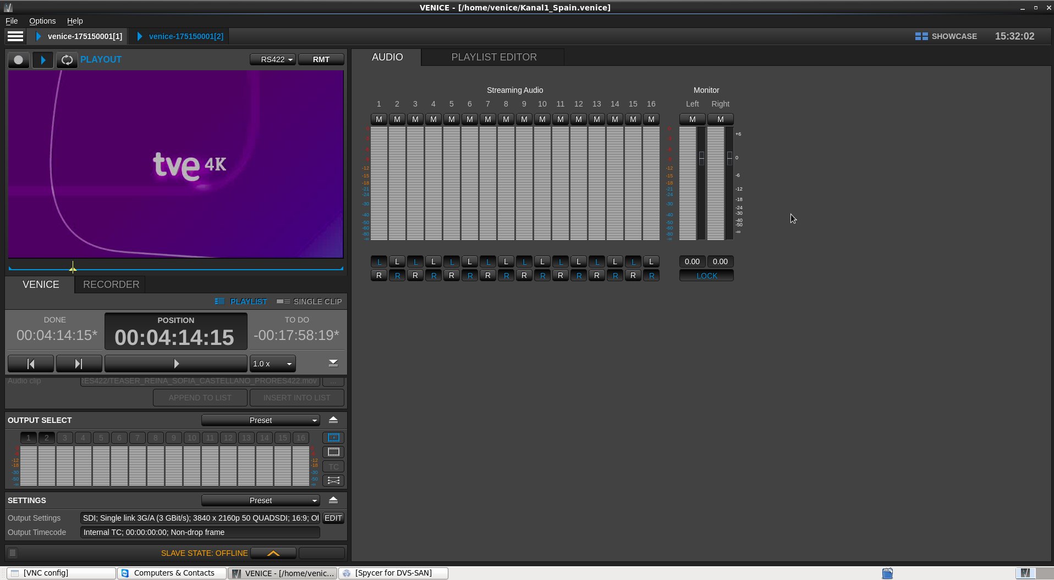Switch to the PLAYLIST EDITOR tab
This screenshot has height=580, width=1054.
[x=494, y=57]
